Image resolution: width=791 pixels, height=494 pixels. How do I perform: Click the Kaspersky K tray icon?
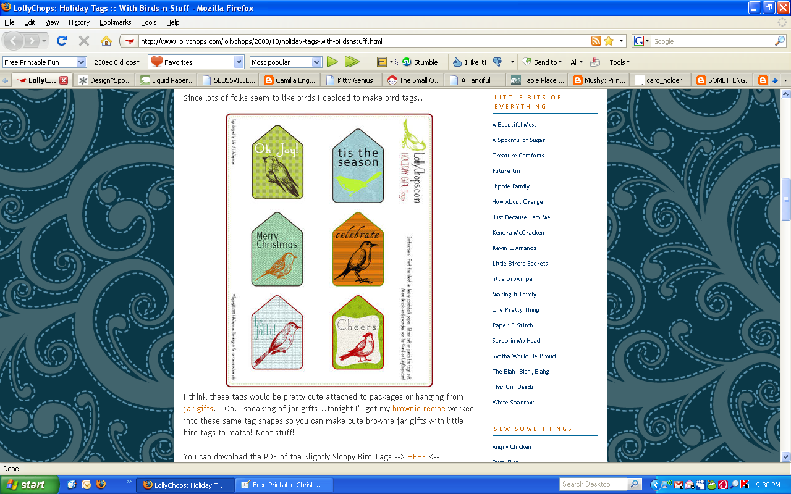pyautogui.click(x=744, y=485)
